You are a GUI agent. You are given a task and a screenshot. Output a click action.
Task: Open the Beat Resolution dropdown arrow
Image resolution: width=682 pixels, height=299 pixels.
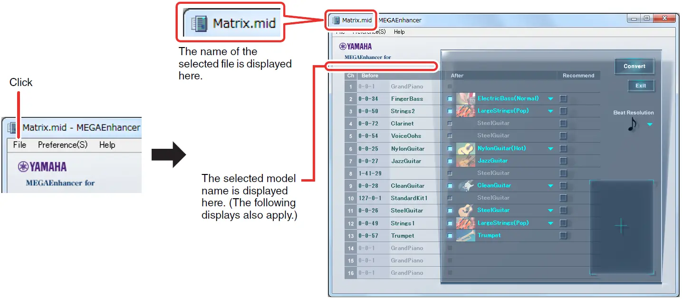[x=650, y=125]
